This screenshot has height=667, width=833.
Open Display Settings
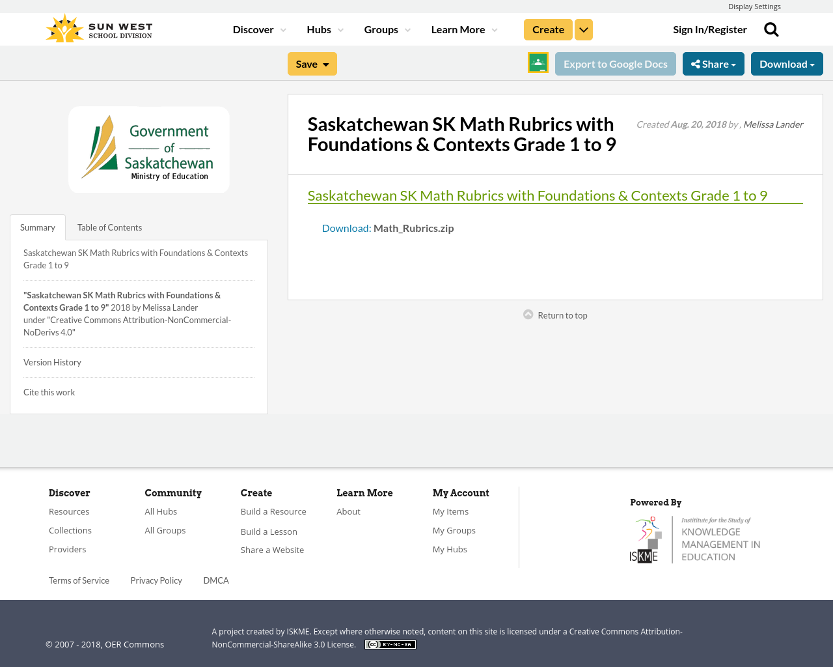click(754, 5)
